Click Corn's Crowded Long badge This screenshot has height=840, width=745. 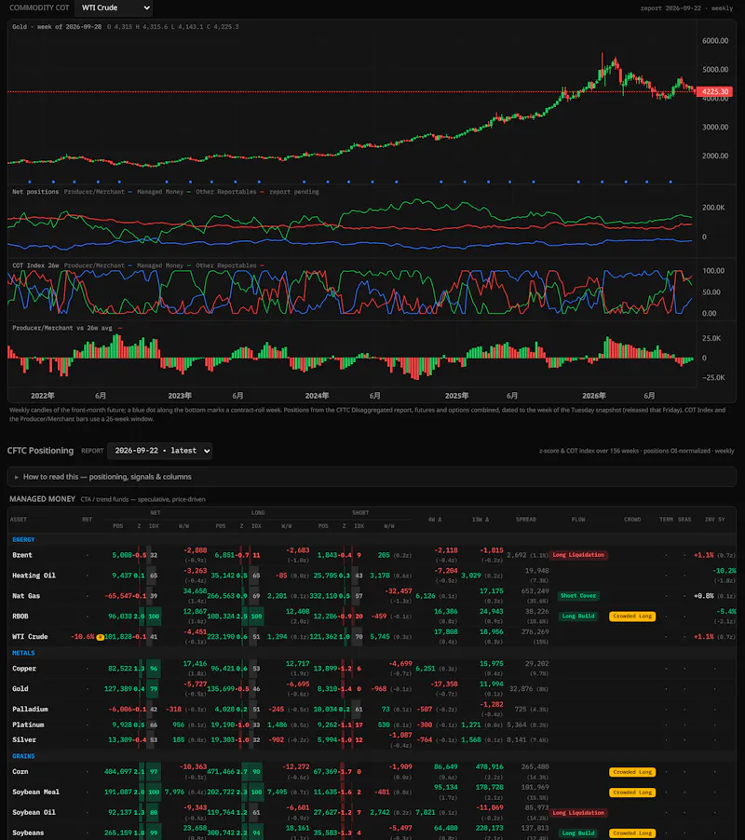point(632,772)
